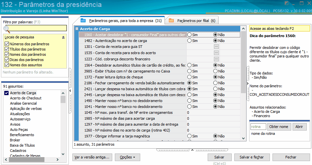The height and width of the screenshot is (165, 312).
Task: Collapse the Acerto de Carga group header
Action: pyautogui.click(x=77, y=29)
